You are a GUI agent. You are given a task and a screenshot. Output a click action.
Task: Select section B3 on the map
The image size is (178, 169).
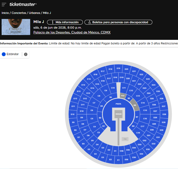coord(102,106)
